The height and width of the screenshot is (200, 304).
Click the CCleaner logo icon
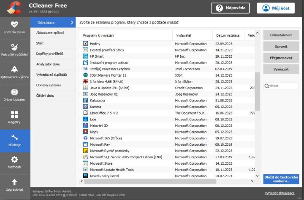[14, 8]
